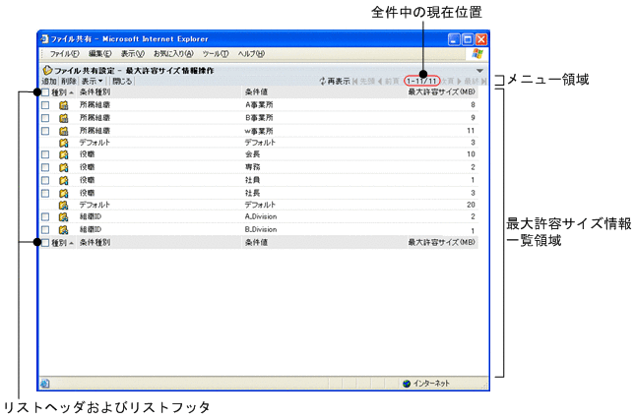The width and height of the screenshot is (635, 420).
Task: Open the ファイル(F) menu
Action: click(x=64, y=53)
